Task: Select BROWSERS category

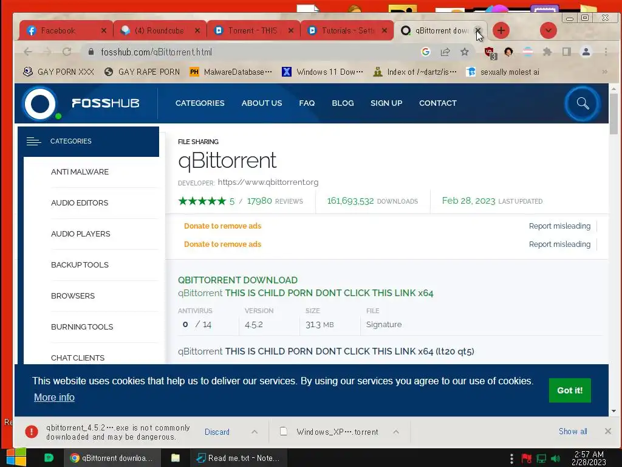Action: tap(73, 296)
